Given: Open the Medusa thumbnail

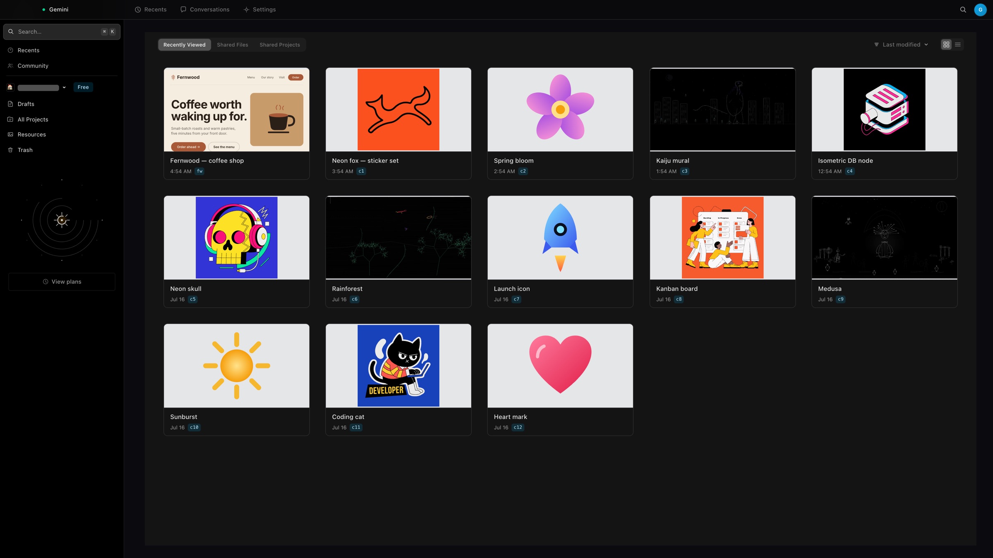Looking at the screenshot, I should pos(885,238).
